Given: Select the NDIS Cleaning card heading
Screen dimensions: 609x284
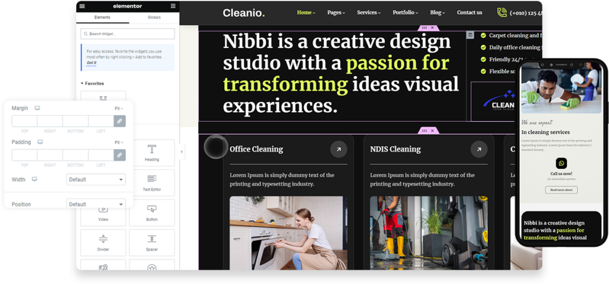Looking at the screenshot, I should (395, 149).
